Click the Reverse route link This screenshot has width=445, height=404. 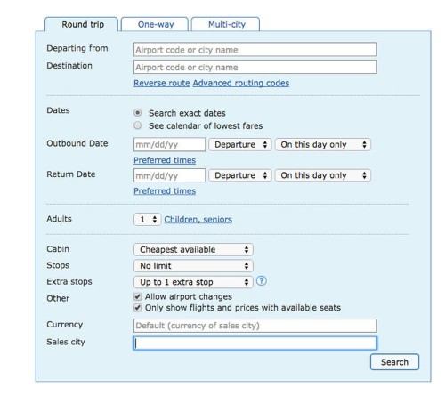tap(162, 83)
